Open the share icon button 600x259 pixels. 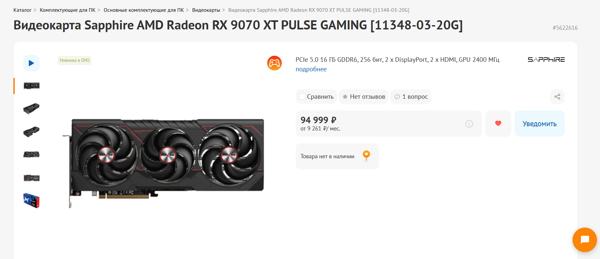coord(557,96)
